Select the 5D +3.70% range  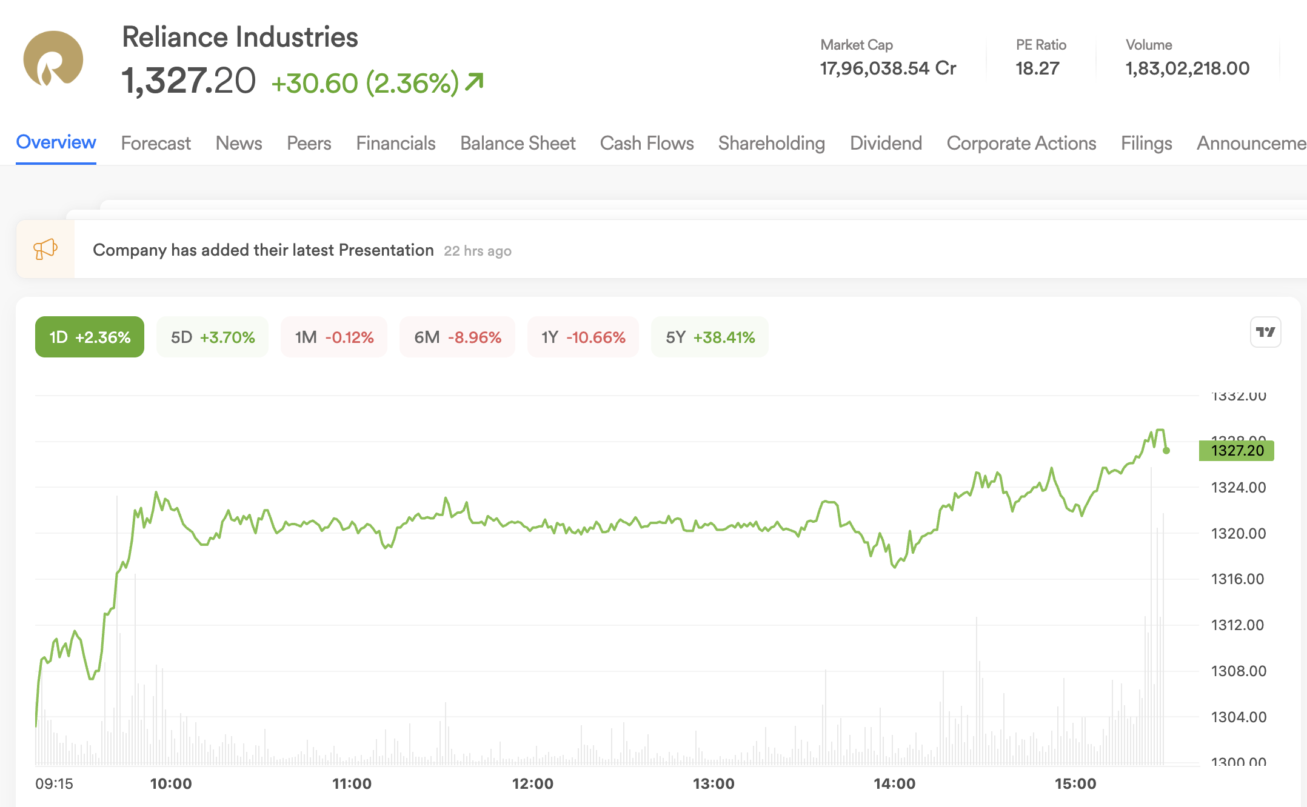[212, 337]
